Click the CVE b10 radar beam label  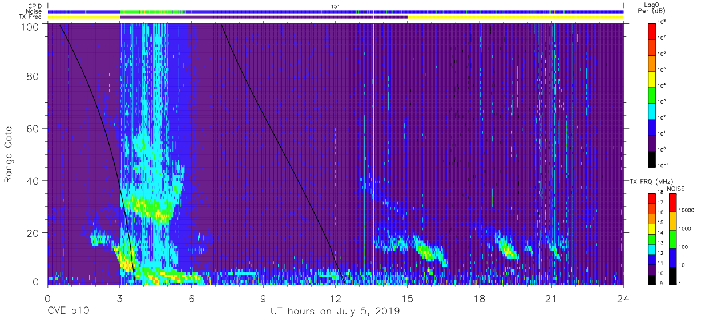68,312
